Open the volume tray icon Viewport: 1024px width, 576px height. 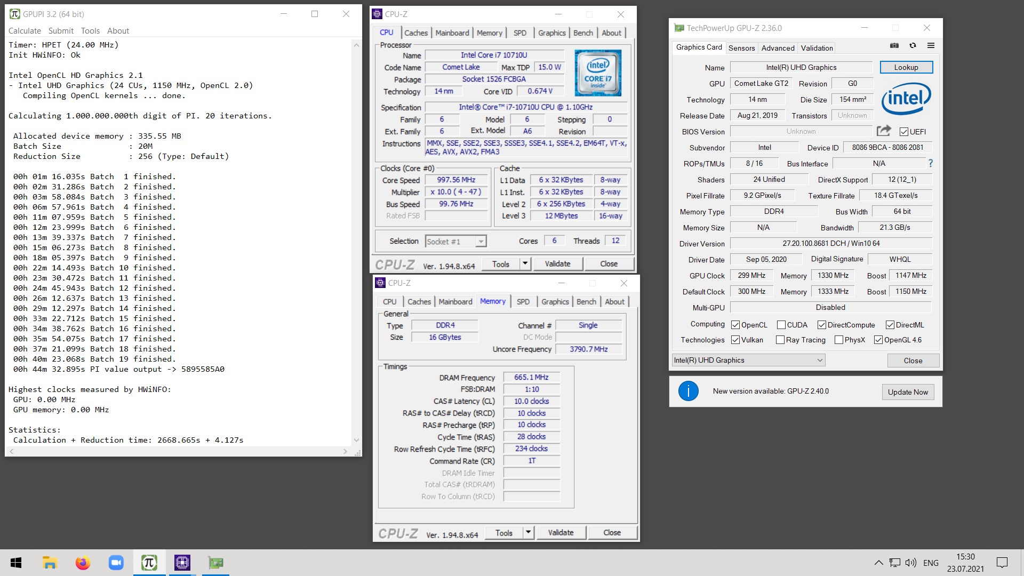click(x=911, y=563)
